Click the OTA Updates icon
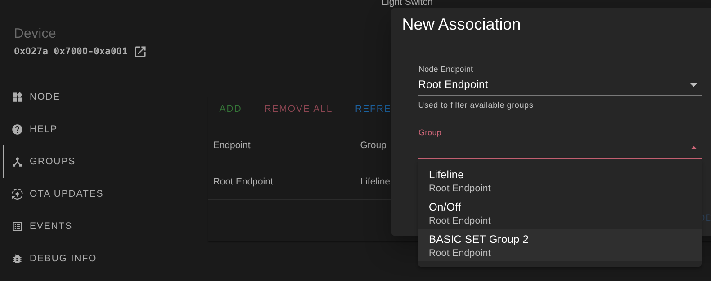The height and width of the screenshot is (281, 711). (18, 194)
